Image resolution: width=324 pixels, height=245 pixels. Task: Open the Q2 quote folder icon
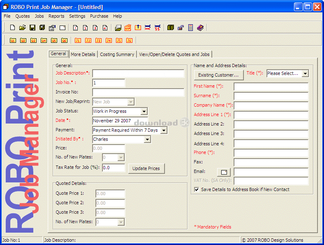click(x=23, y=40)
